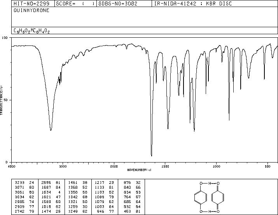This screenshot has width=278, height=215.
Task: Click peak value 764 in the table
Action: coord(127,197)
